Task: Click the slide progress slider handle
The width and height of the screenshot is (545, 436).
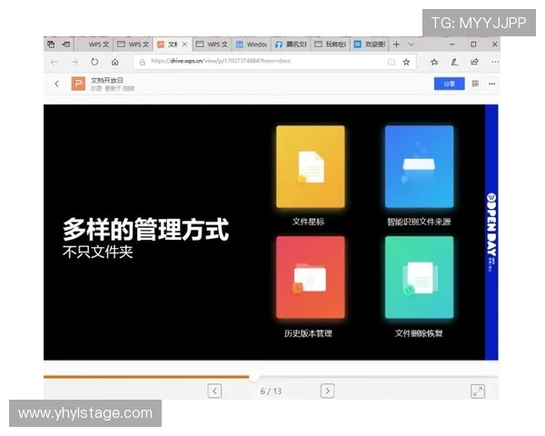Action: click(254, 377)
